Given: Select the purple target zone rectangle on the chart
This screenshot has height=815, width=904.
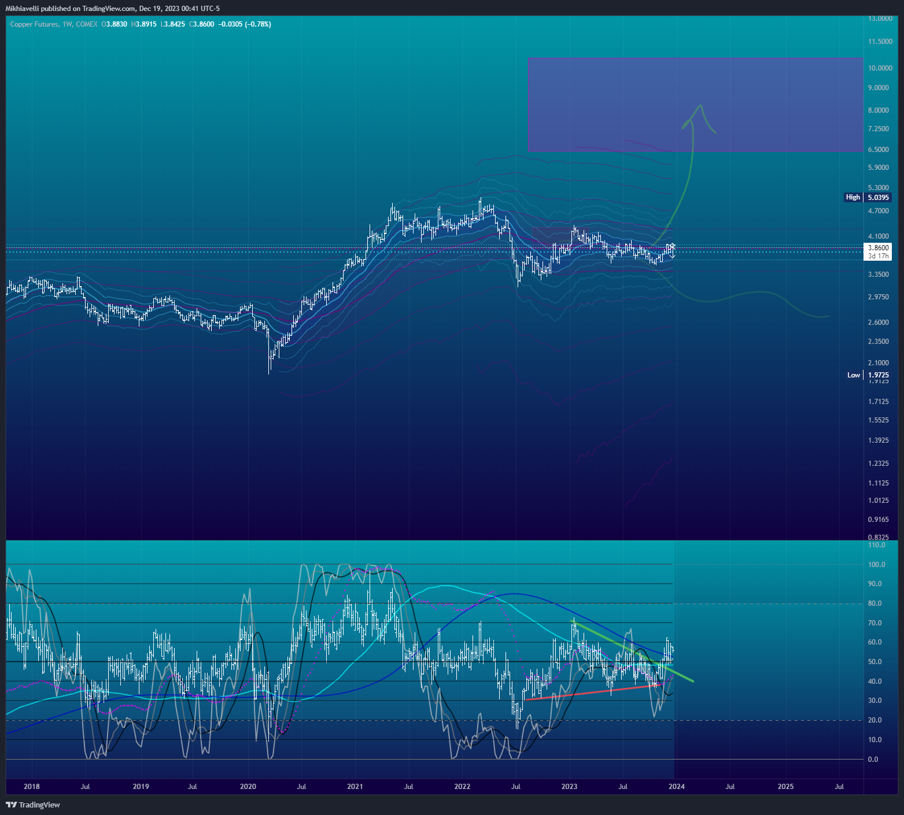Looking at the screenshot, I should 696,105.
